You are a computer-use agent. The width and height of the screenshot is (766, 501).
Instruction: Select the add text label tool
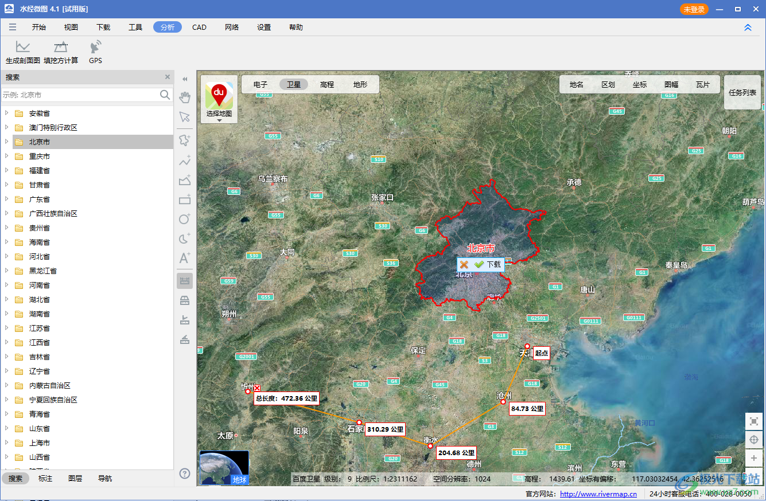click(185, 258)
